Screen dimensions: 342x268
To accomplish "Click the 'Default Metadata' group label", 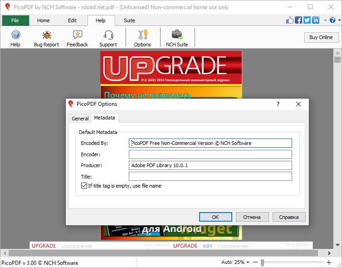I will pos(98,132).
